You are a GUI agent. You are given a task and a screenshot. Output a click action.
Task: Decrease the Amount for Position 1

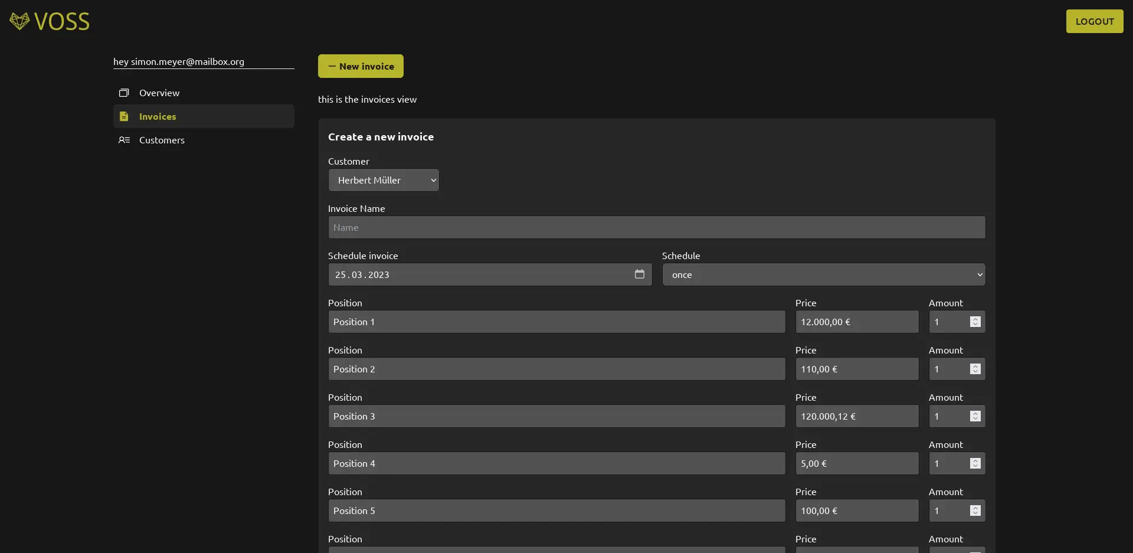pyautogui.click(x=975, y=325)
